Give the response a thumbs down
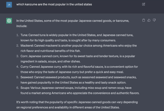Screen dimensions: 164x111 (x=154, y=20)
